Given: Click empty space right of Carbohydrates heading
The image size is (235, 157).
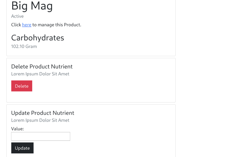Looking at the screenshot, I should [x=118, y=38].
